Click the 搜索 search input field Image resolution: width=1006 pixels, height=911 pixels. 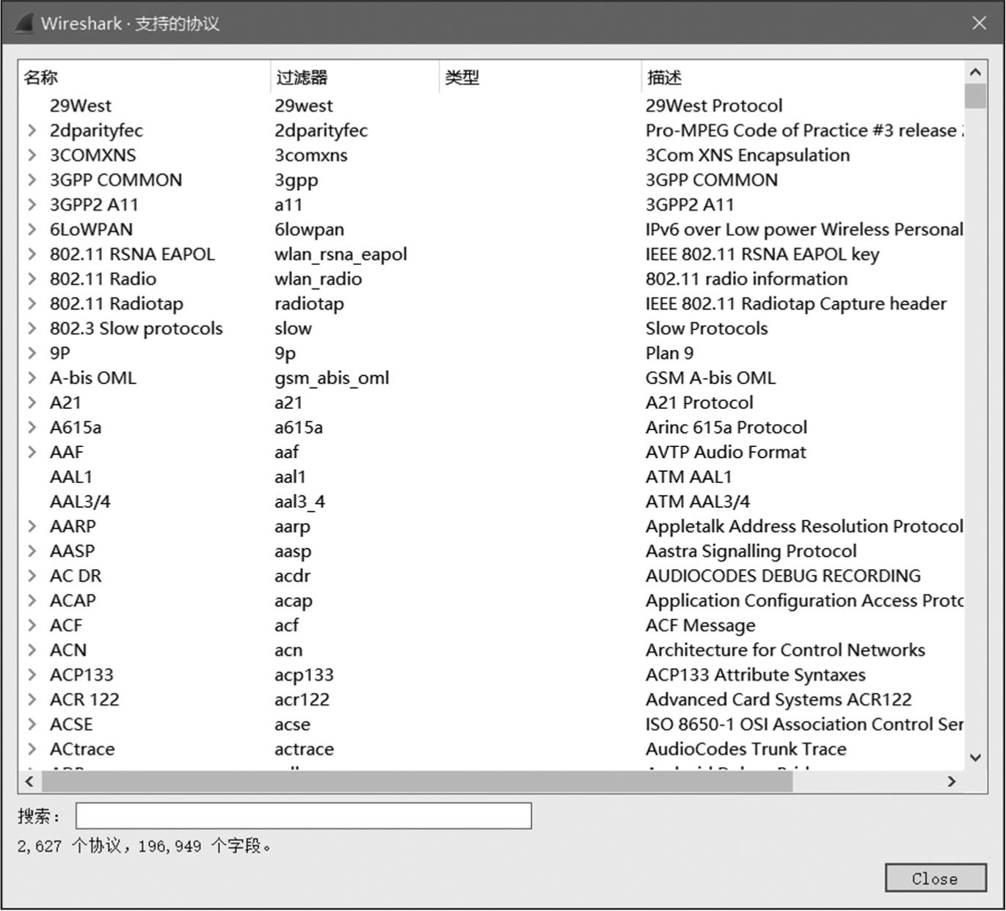coord(303,816)
